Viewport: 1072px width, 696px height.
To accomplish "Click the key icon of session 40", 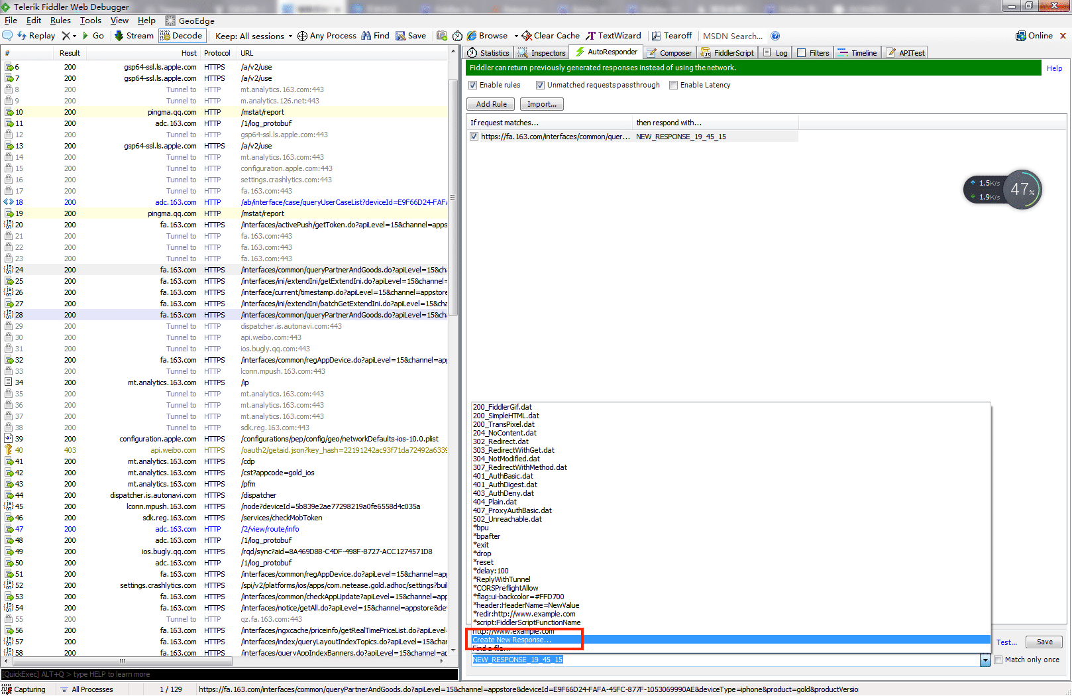I will tap(9, 450).
